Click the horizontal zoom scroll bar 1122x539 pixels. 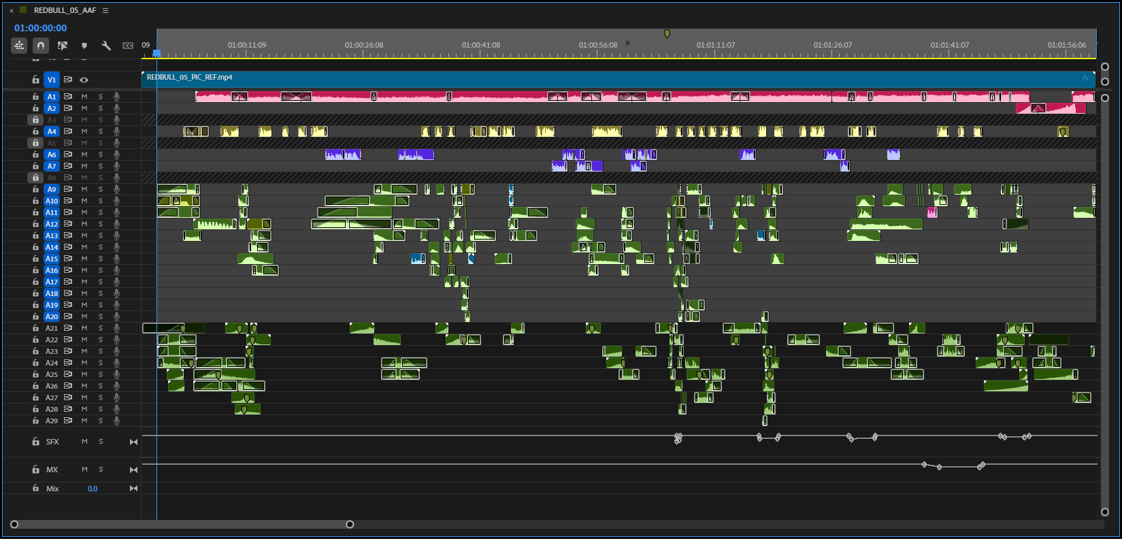[x=182, y=524]
